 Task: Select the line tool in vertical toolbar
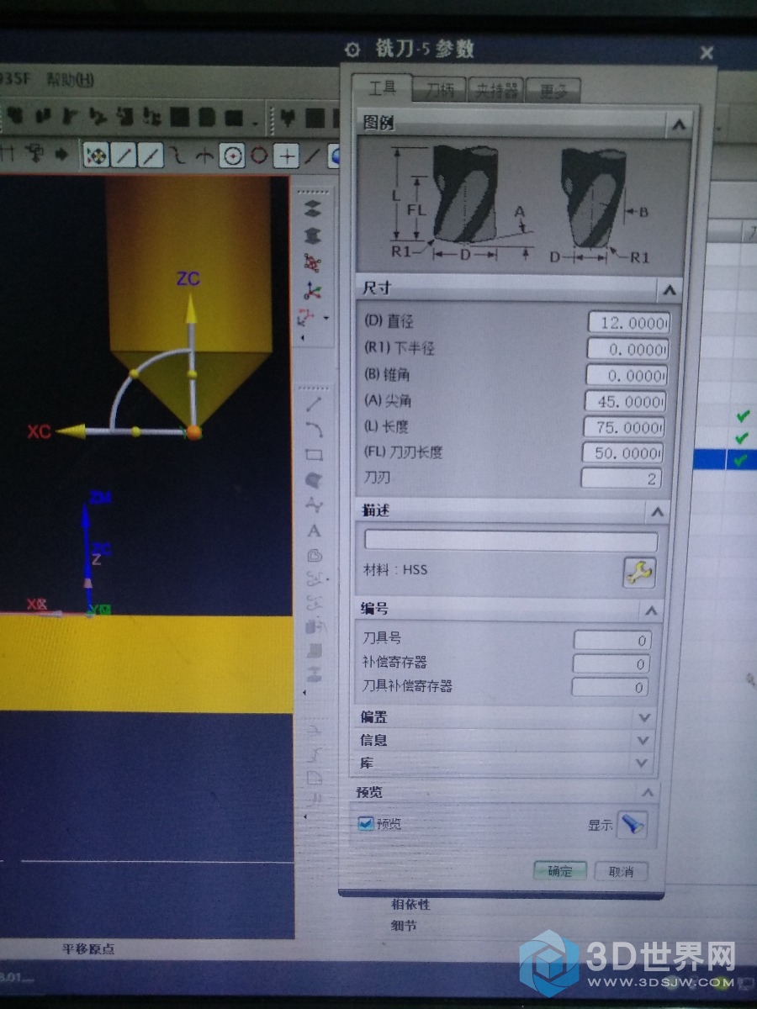[x=315, y=404]
